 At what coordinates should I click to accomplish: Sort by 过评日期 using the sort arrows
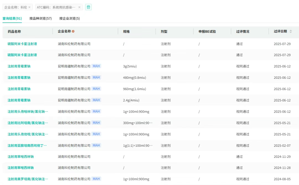pos(291,32)
